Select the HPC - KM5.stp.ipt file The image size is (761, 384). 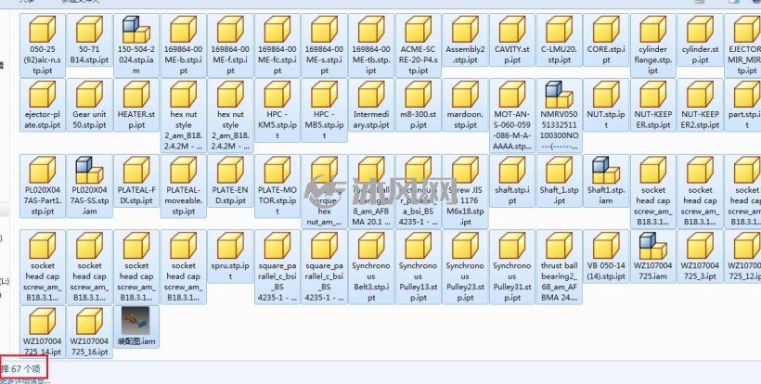pos(277,110)
